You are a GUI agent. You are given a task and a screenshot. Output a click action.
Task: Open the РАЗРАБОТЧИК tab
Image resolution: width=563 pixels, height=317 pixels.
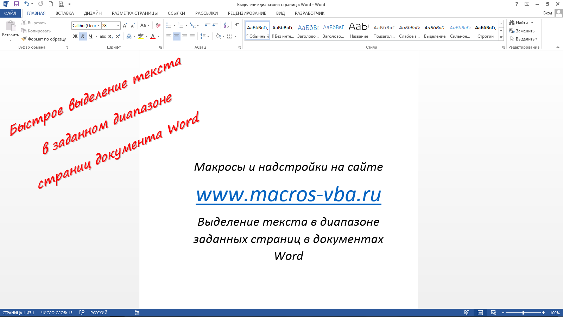[x=309, y=13]
